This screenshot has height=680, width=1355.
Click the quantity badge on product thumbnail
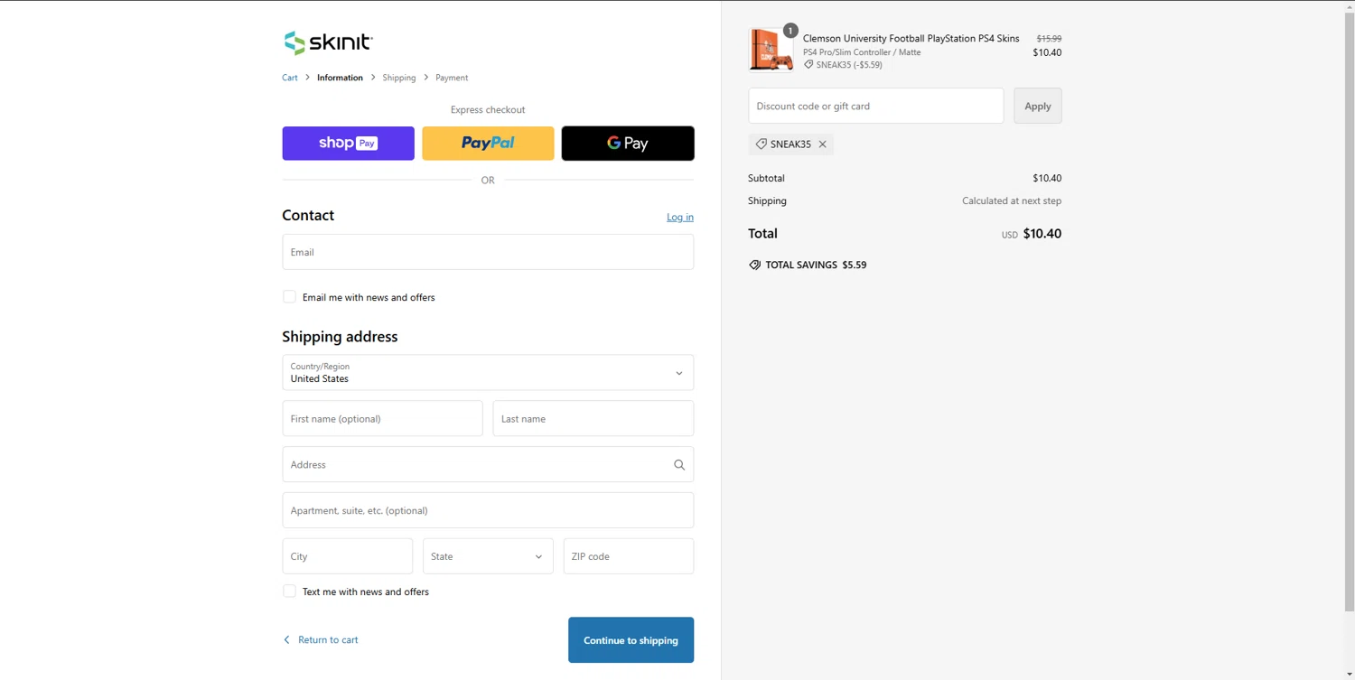pyautogui.click(x=790, y=31)
